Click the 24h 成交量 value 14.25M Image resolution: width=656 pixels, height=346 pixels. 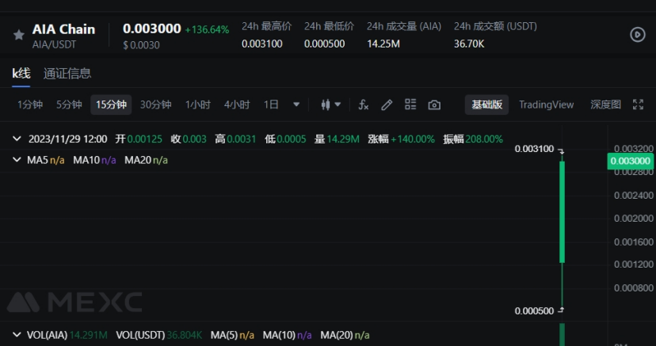[x=383, y=44]
